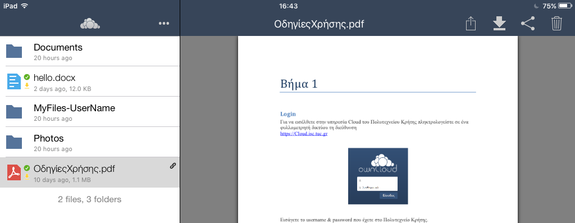Screen dimensions: 575x223
Task: Open the Documents folder icon
Action: (x=14, y=51)
